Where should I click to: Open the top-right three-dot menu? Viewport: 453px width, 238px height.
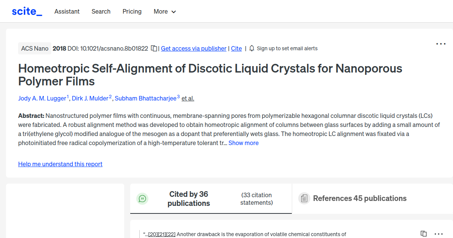(441, 44)
